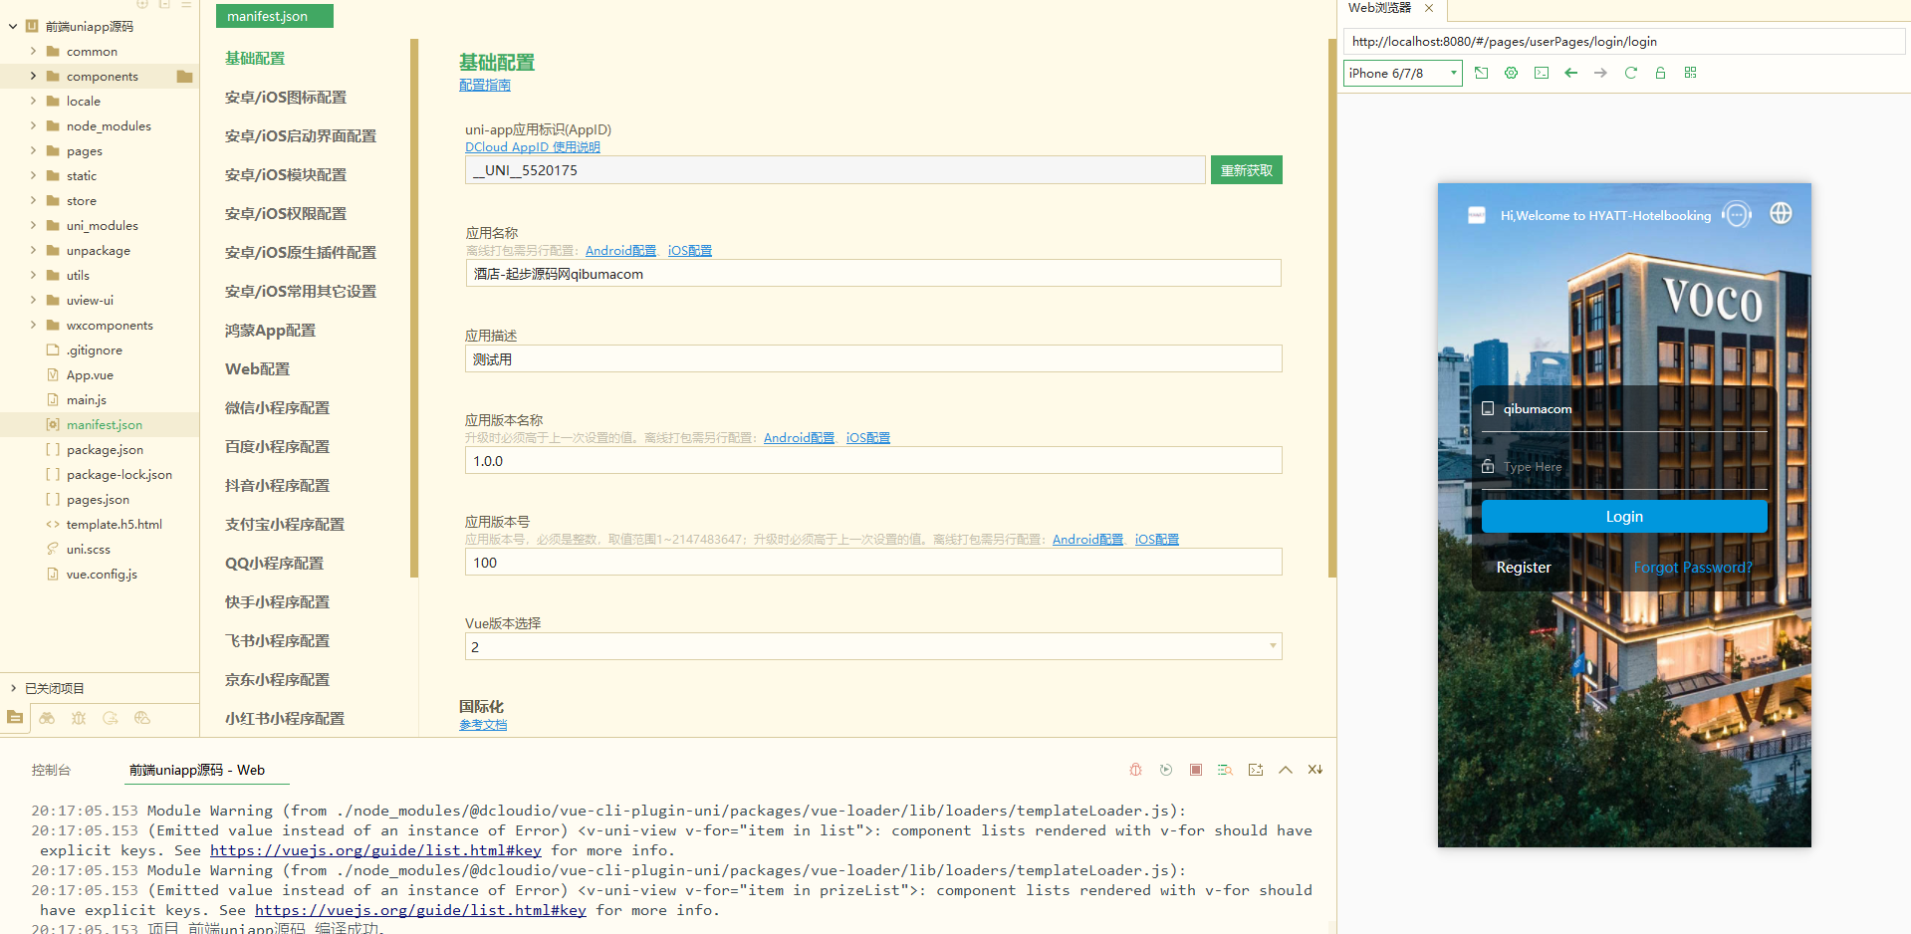Open the Vue version selection dropdown
This screenshot has height=934, width=1911.
[x=872, y=646]
